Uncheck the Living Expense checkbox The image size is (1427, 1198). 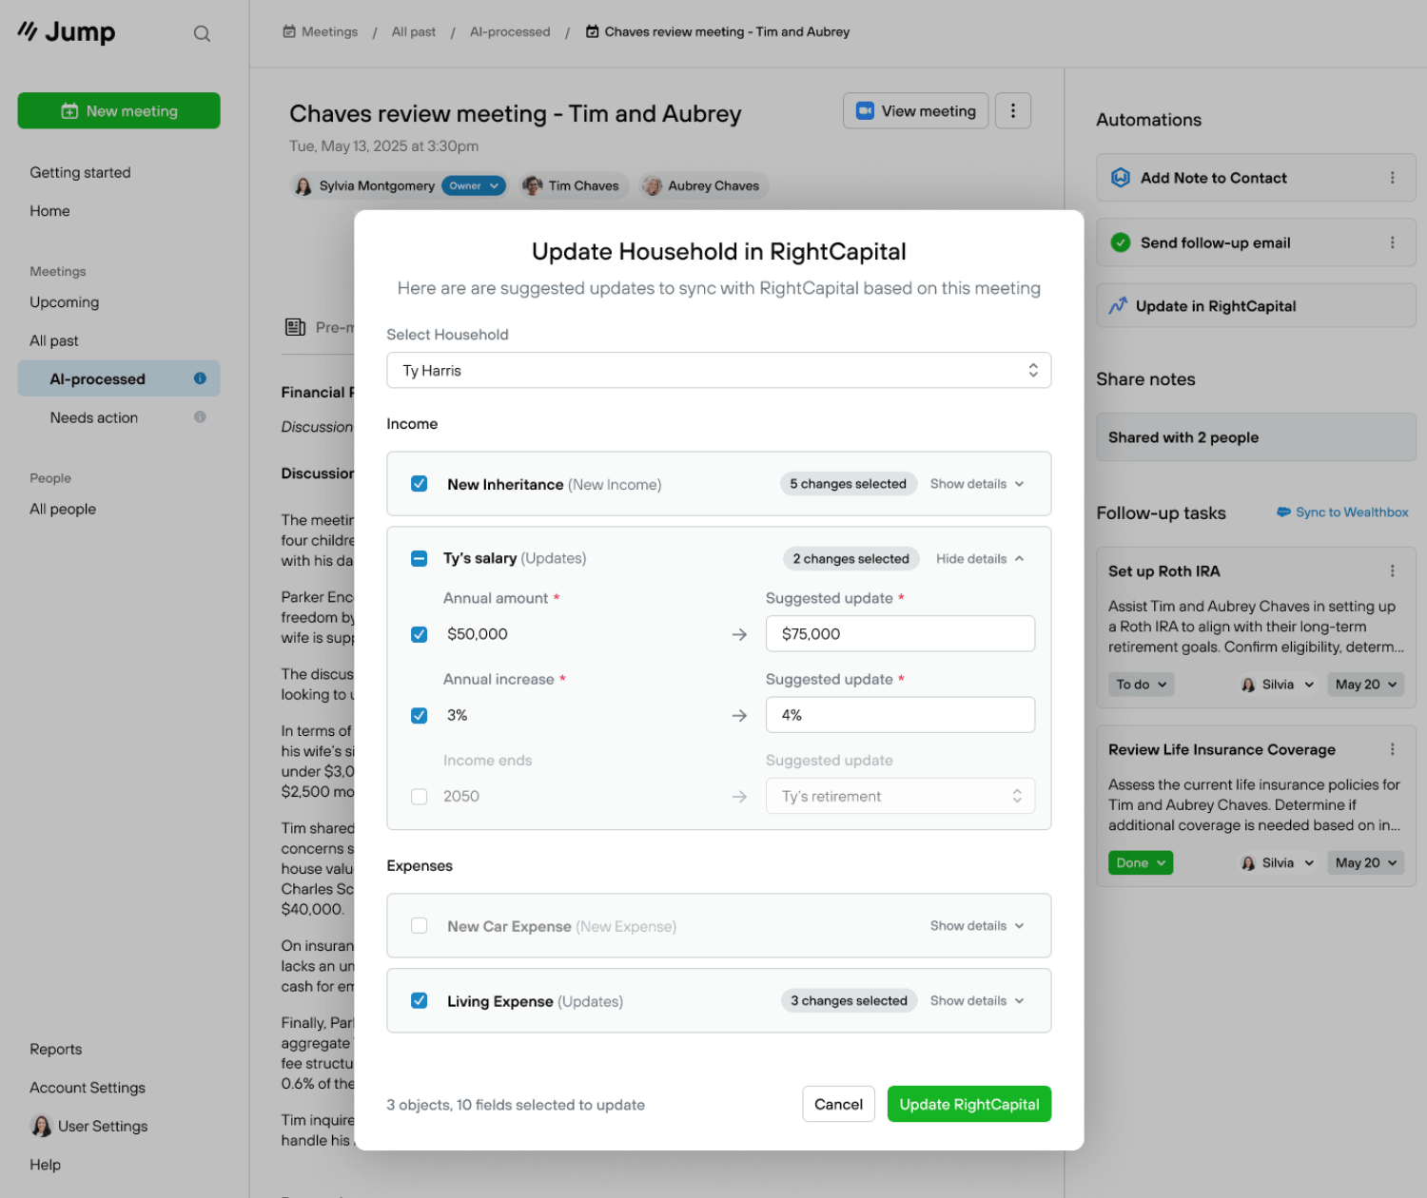pos(419,1000)
